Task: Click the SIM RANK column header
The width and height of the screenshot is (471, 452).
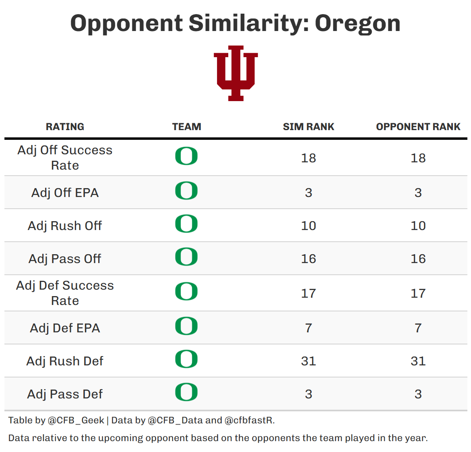Action: [308, 127]
